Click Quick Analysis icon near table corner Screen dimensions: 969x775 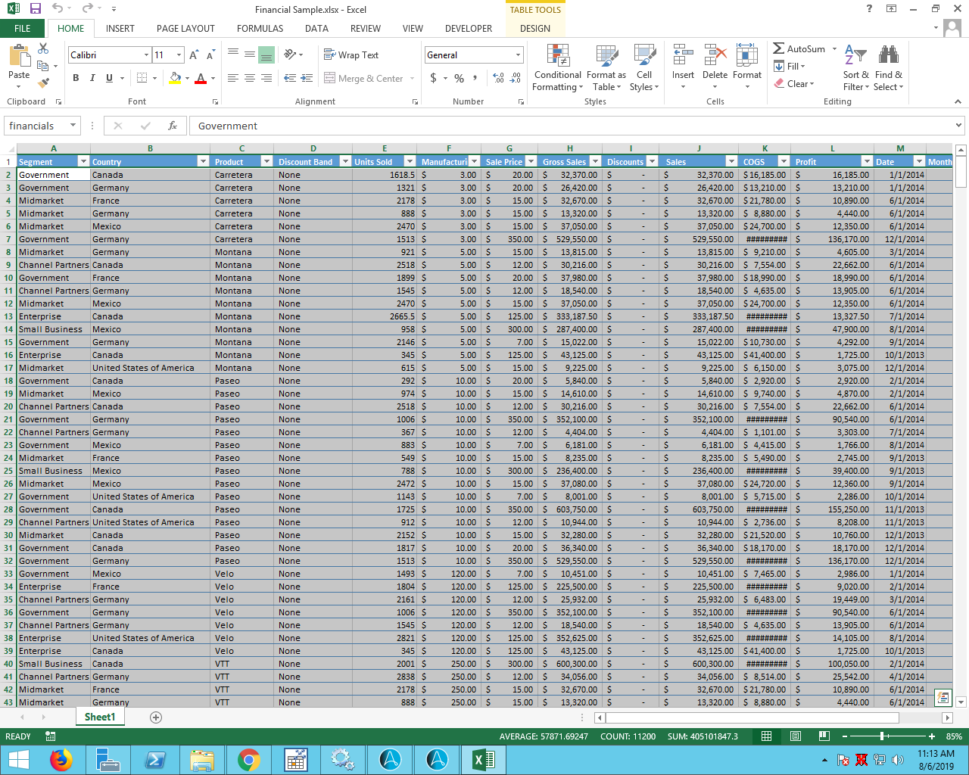(x=943, y=697)
